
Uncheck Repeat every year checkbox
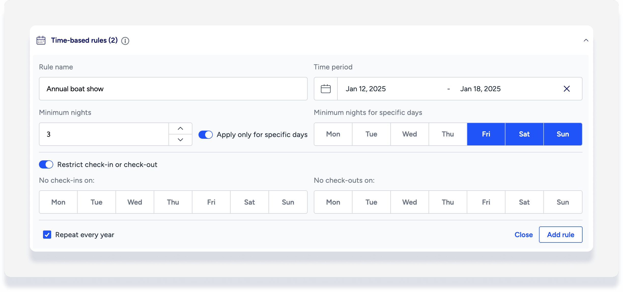point(47,235)
